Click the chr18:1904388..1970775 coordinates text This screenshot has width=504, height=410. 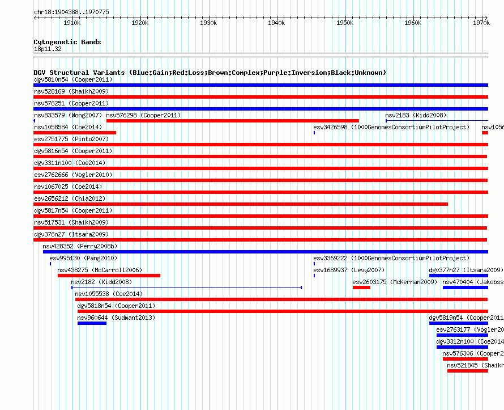pos(71,12)
